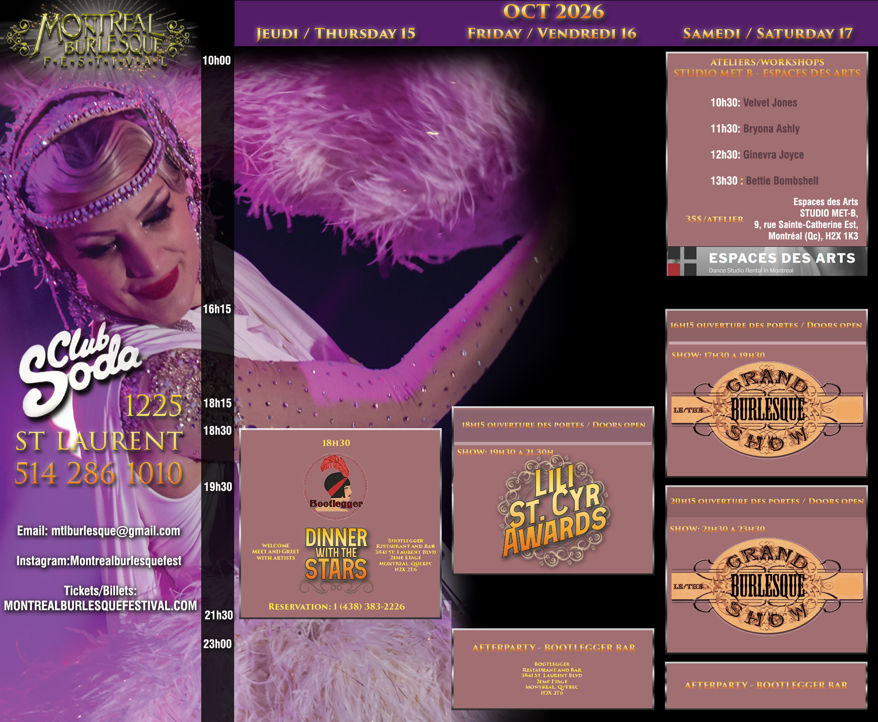Click the 10h00 time marker
This screenshot has height=722, width=878.
point(217,61)
